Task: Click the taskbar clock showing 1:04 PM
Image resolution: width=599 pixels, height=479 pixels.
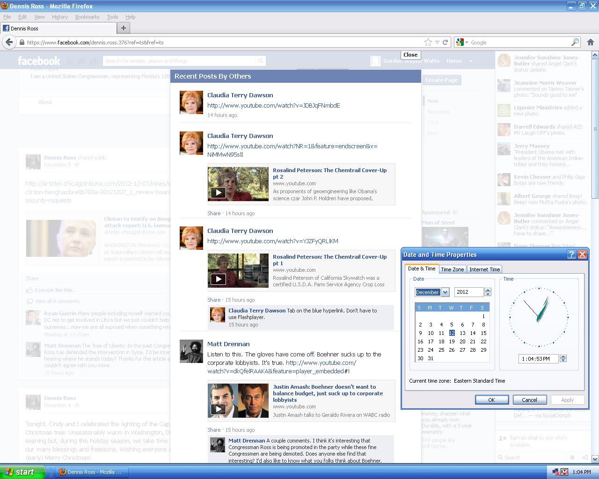Action: click(581, 472)
